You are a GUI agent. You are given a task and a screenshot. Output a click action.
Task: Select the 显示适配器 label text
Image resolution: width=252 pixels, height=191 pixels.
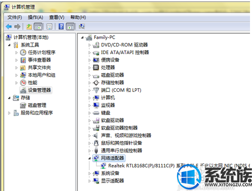[113, 180]
